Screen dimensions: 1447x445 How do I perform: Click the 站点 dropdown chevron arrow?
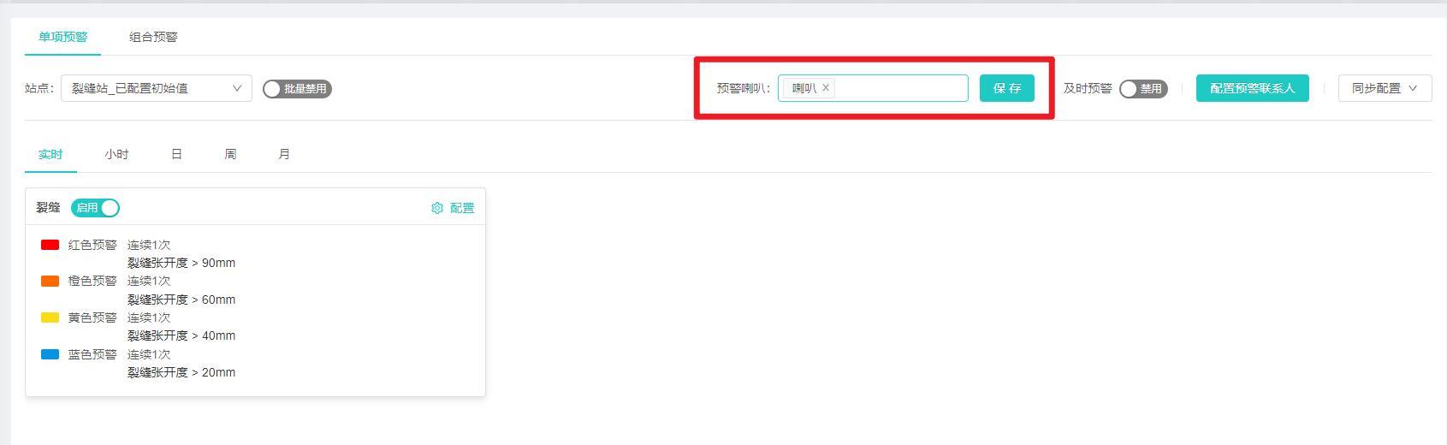click(x=237, y=88)
